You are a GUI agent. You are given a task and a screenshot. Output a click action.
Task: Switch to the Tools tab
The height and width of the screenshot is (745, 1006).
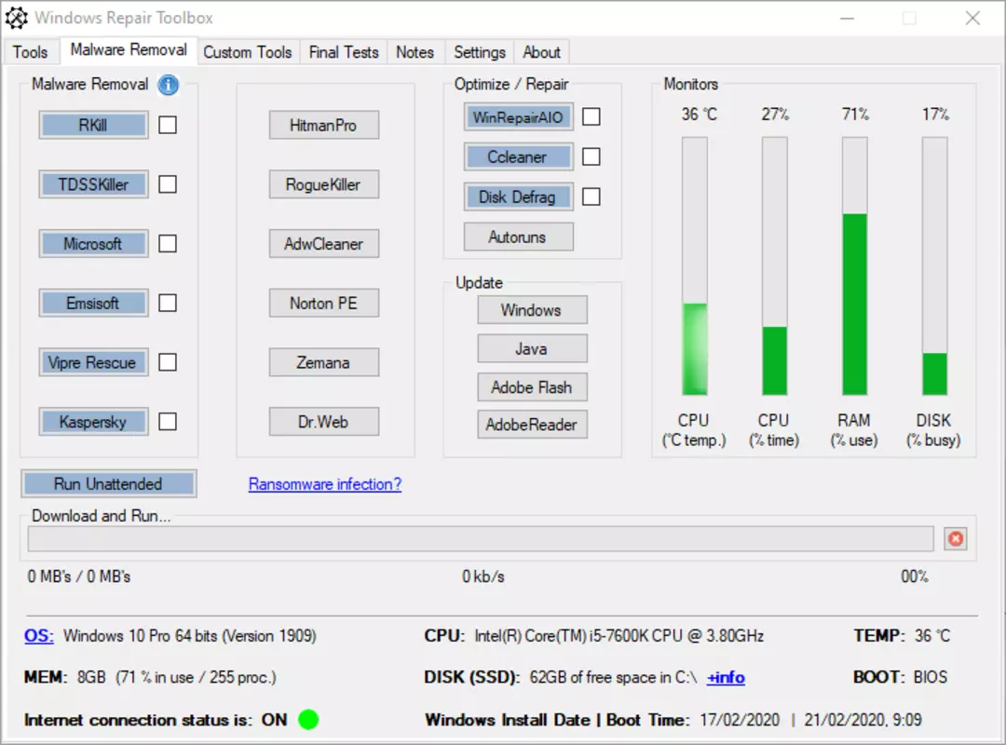pos(30,52)
